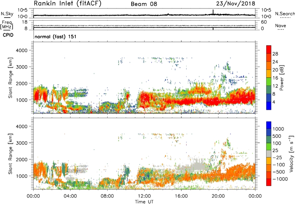Viewport: 295px width, 204px height.
Task: Click the '100' velocity colorbar tick
Action: [277, 143]
